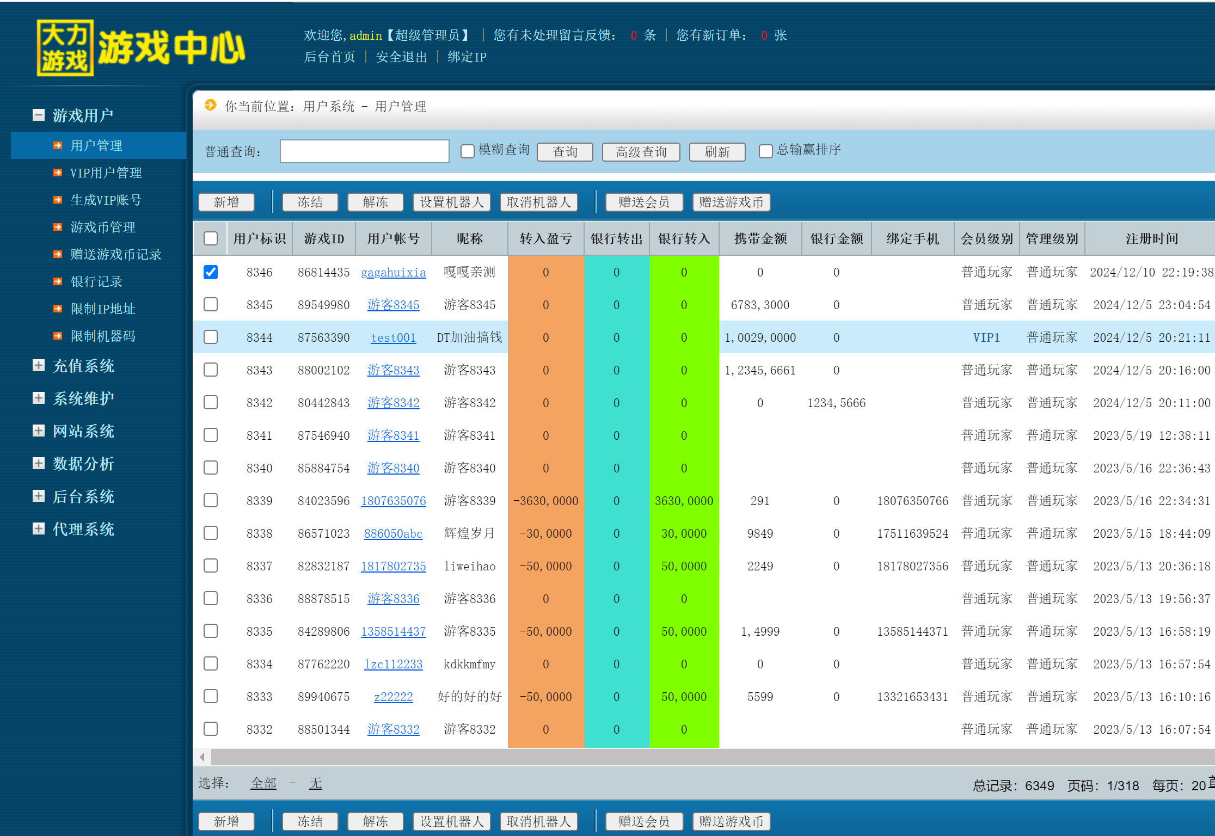
Task: Click left arrow on horizontal scrollbar
Action: click(202, 757)
